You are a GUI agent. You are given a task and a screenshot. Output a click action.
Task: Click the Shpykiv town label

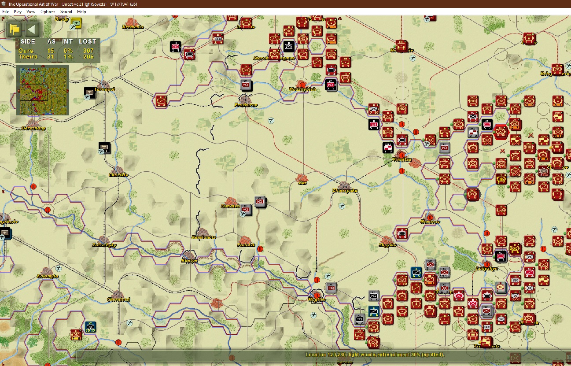[x=388, y=245]
